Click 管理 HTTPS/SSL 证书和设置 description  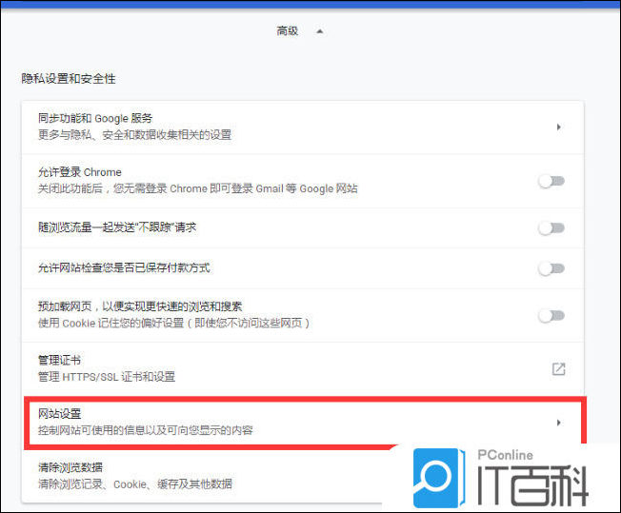(107, 377)
